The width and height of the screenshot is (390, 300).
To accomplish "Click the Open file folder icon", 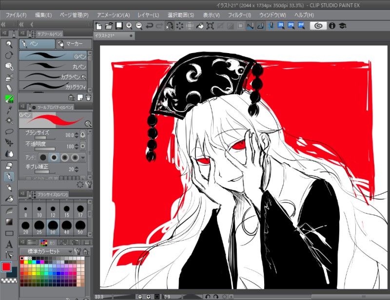I will [x=109, y=26].
